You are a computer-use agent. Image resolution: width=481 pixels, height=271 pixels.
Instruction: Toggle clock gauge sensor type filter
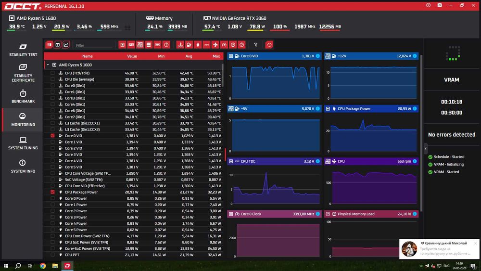coord(224,45)
